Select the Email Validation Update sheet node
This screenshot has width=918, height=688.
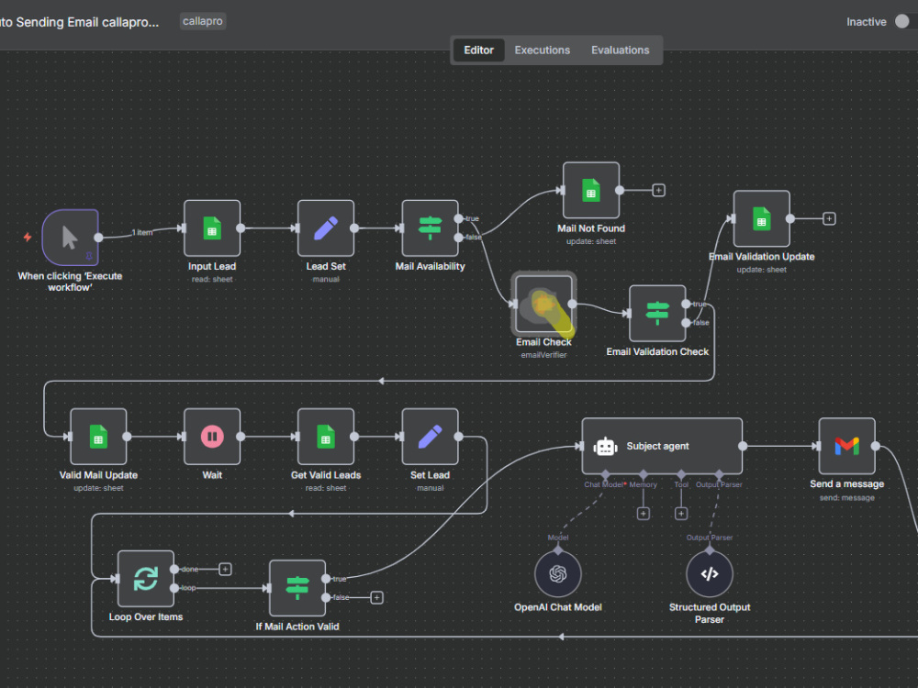[761, 218]
